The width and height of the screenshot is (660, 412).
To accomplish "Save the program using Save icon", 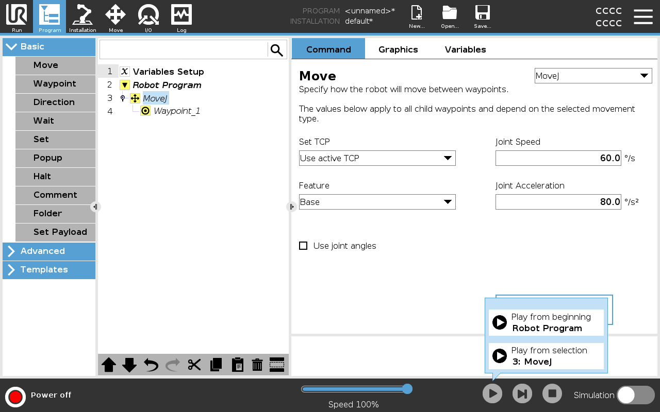I will (x=482, y=15).
